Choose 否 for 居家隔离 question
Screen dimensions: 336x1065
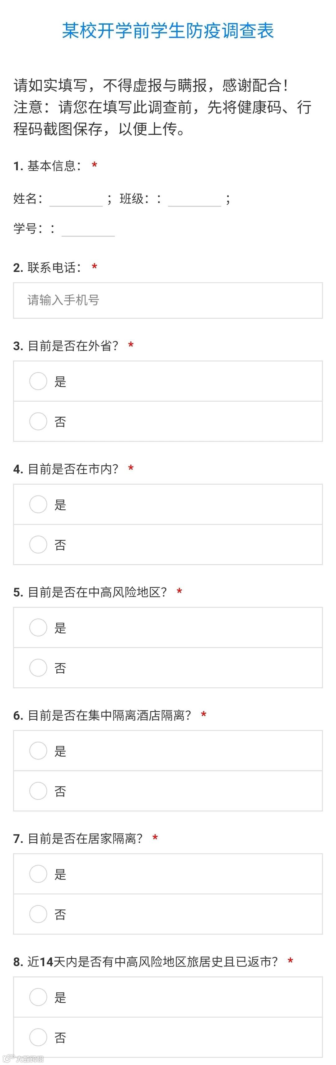(38, 914)
